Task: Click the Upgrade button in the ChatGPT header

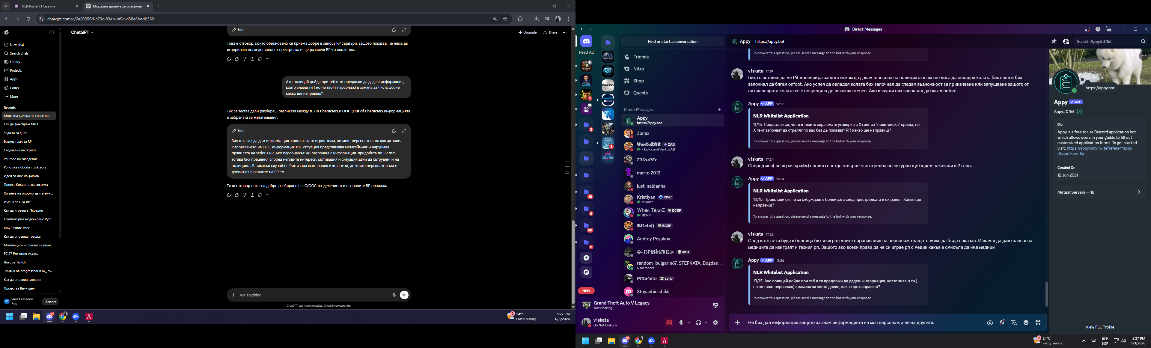Action: [x=528, y=32]
